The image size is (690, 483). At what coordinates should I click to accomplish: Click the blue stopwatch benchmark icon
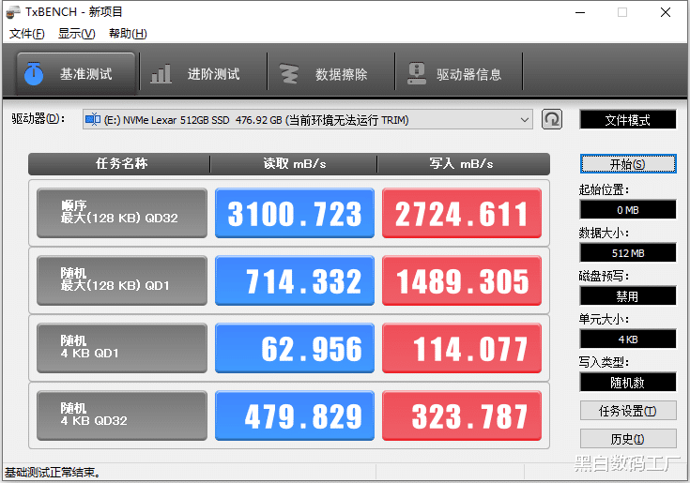point(34,73)
